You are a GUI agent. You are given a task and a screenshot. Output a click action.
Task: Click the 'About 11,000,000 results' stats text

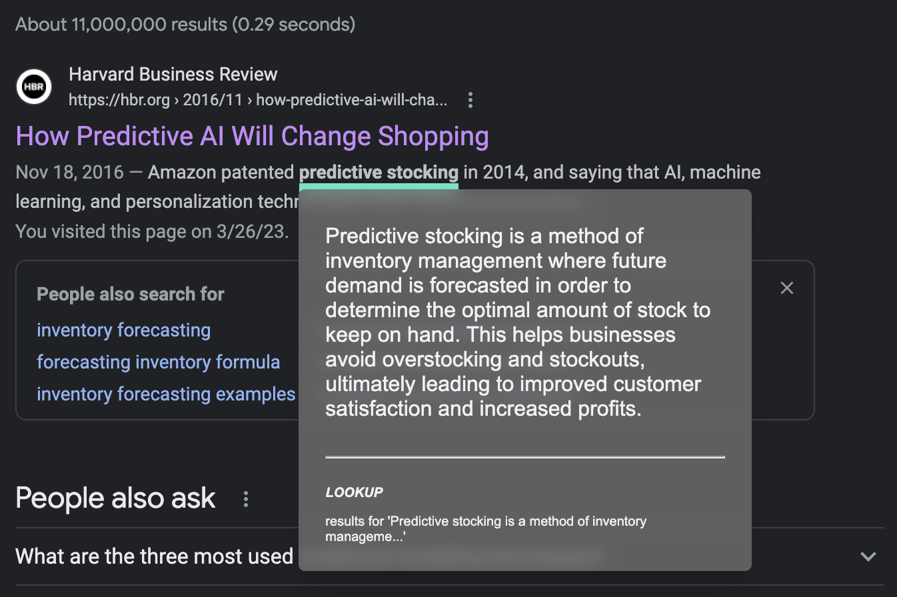pyautogui.click(x=185, y=25)
